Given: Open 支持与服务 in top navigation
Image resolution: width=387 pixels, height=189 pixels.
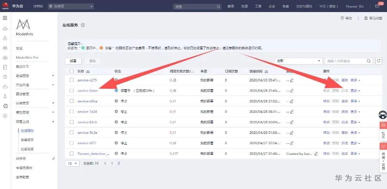Looking at the screenshot, I should (304, 6).
